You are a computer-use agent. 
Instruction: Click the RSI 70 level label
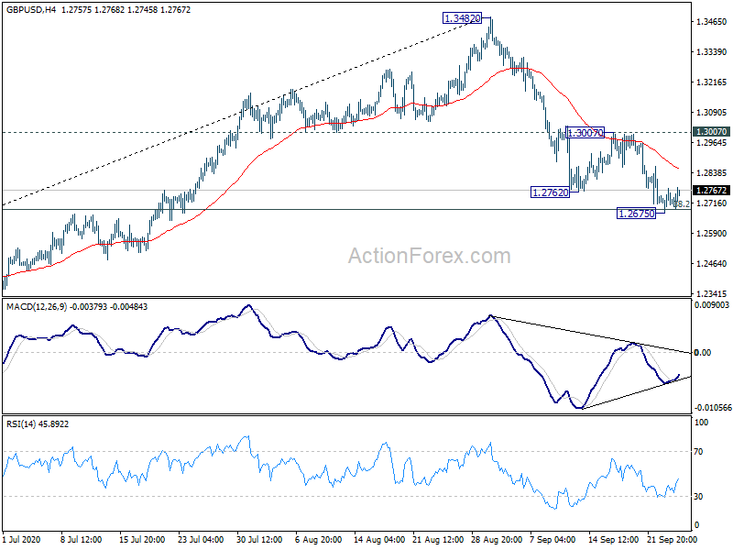pos(698,452)
